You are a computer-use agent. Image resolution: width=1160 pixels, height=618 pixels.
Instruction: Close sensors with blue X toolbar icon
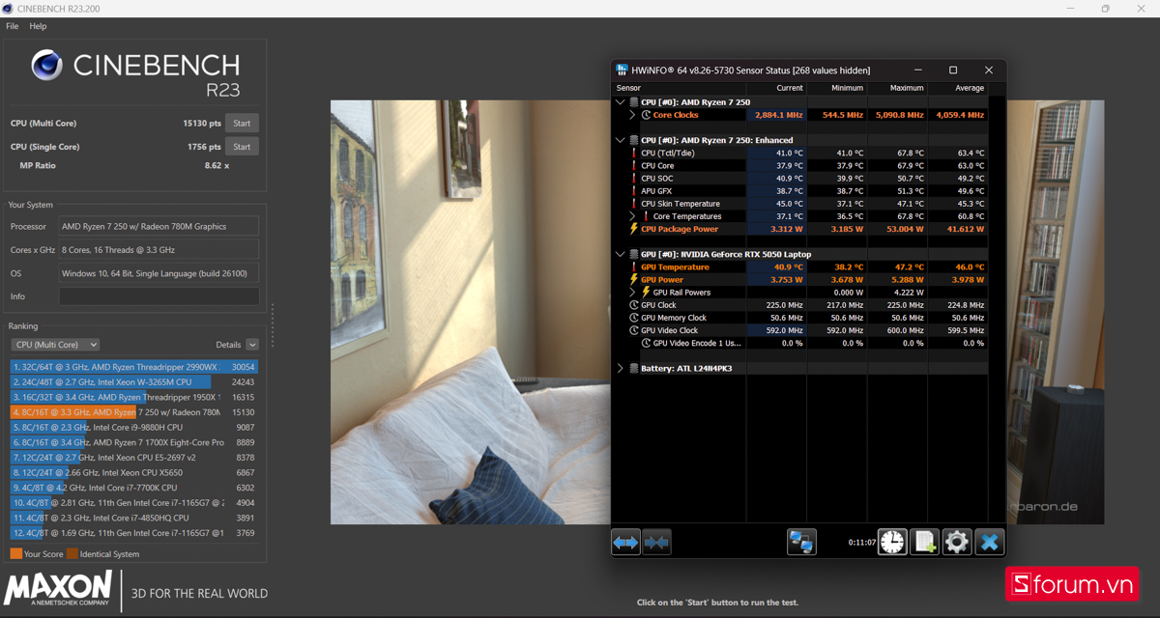(x=989, y=542)
